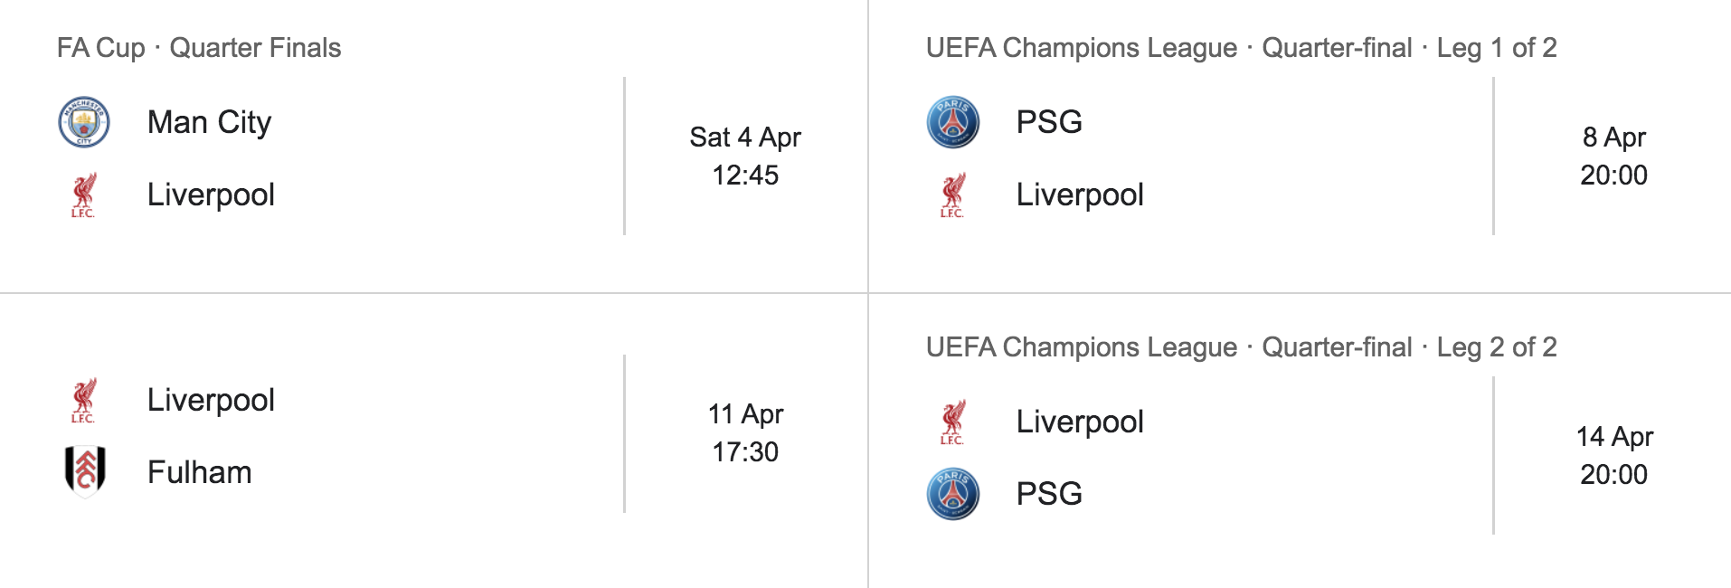1731x588 pixels.
Task: Click the Fulham club crest
Action: pos(85,471)
